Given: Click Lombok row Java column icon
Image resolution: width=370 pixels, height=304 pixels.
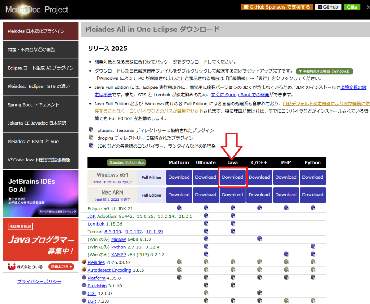Looking at the screenshot, I should tap(233, 223).
